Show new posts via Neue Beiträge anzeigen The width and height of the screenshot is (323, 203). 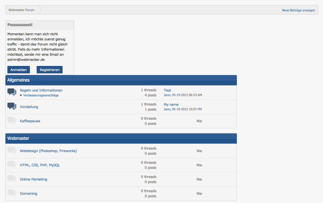pos(299,10)
